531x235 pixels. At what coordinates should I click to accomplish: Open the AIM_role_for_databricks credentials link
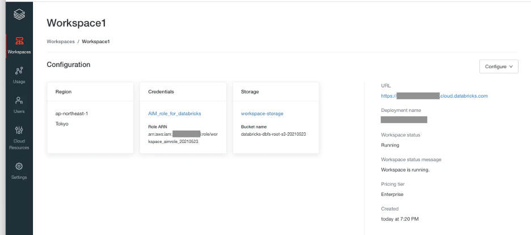click(x=175, y=114)
